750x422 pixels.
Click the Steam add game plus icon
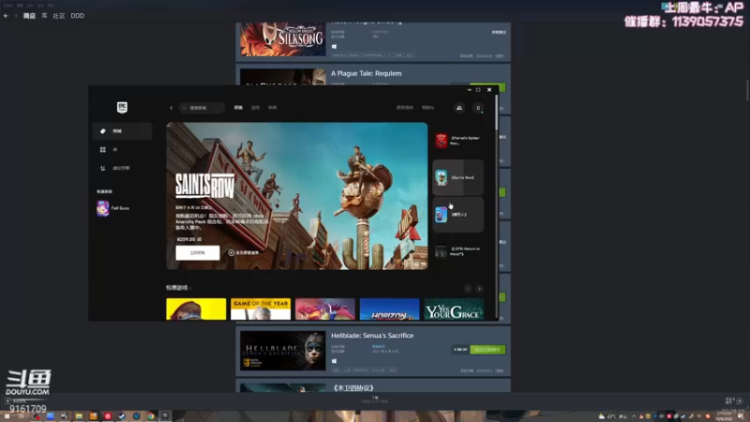click(7, 401)
